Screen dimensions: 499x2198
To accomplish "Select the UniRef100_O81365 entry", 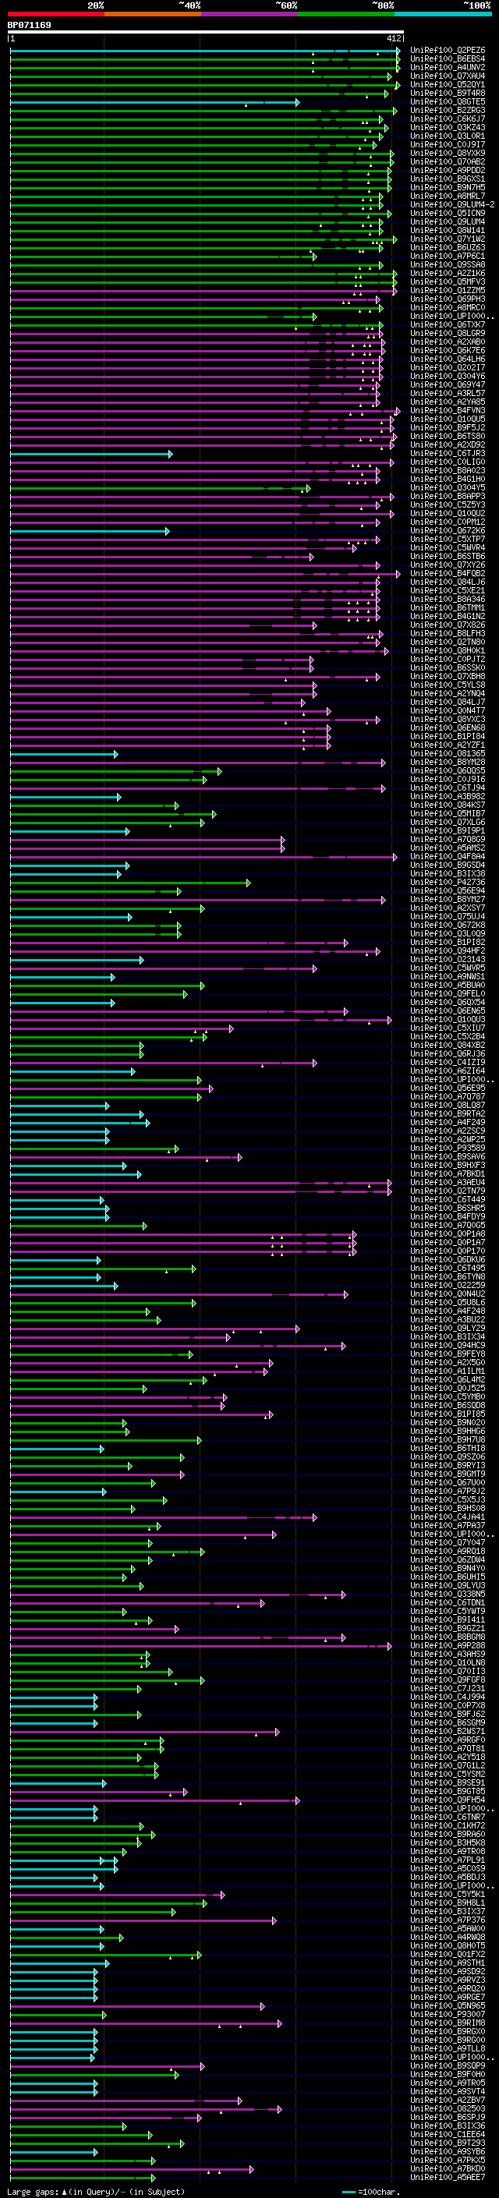I will 448,753.
